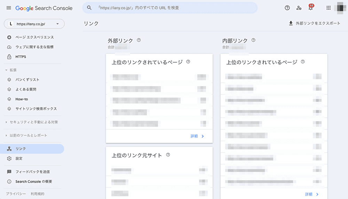Open the Google apps grid
This screenshot has height=199, width=348.
(329, 8)
